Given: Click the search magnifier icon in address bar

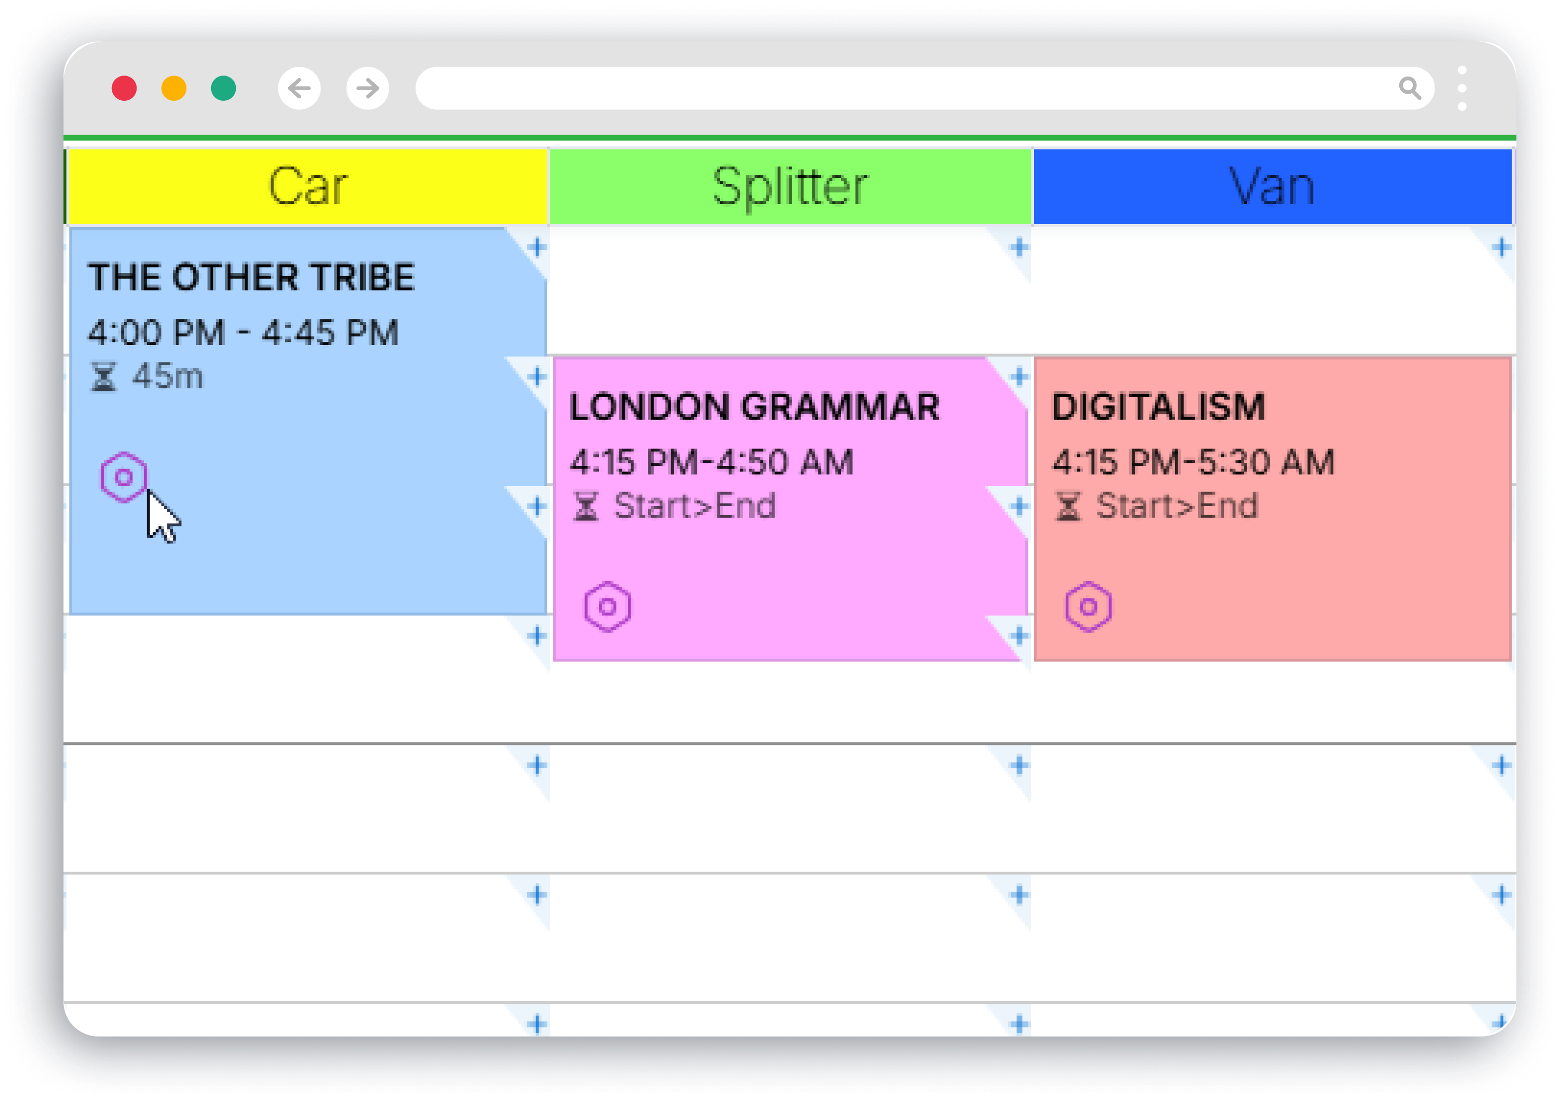Looking at the screenshot, I should (1410, 88).
